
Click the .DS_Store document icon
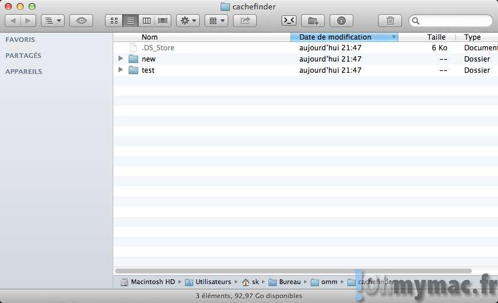[133, 48]
